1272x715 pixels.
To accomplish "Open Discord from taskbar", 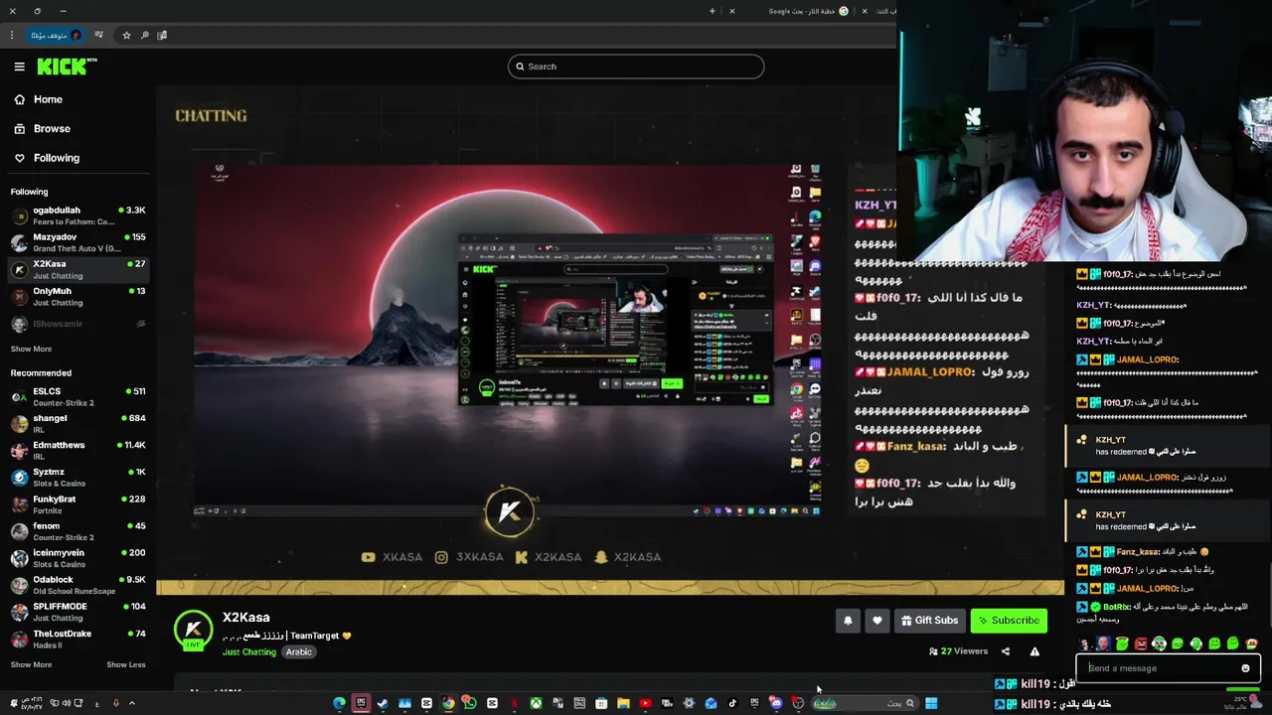I will pos(775,703).
